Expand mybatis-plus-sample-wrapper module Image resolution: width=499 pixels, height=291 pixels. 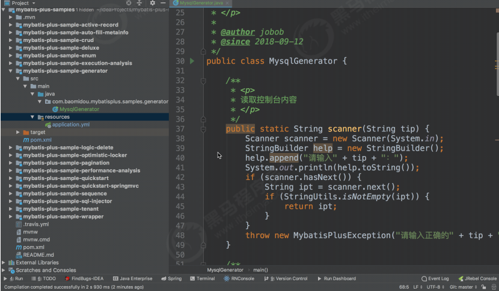(x=10, y=217)
